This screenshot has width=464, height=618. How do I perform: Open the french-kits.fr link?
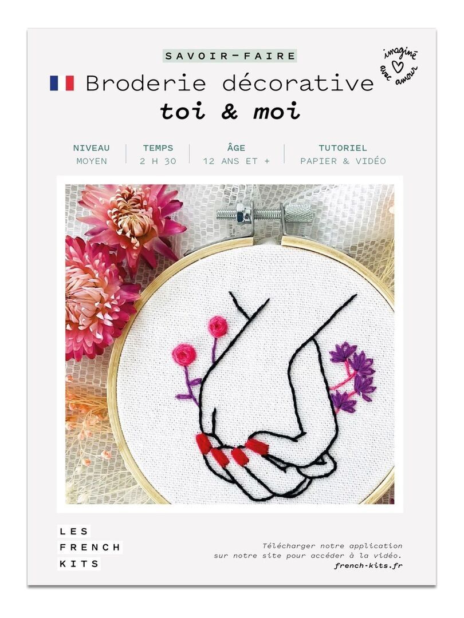coord(368,566)
